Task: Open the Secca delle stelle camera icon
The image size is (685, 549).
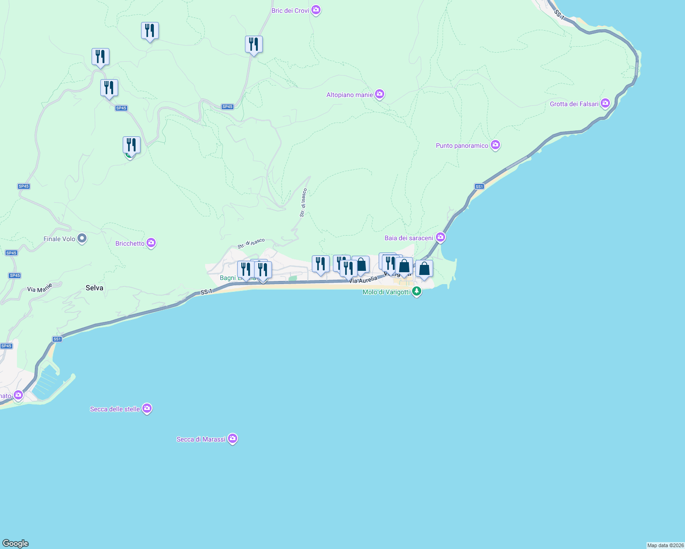Action: point(147,409)
